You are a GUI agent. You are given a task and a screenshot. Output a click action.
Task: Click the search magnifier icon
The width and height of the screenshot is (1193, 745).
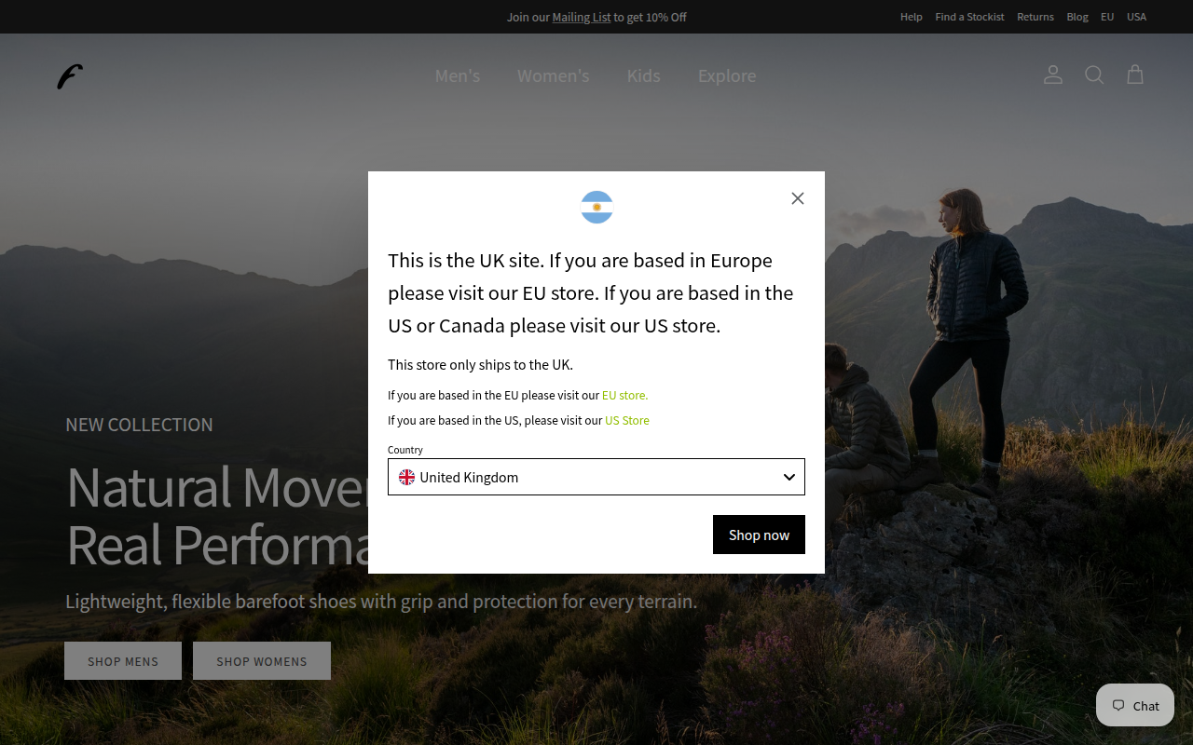tap(1094, 74)
